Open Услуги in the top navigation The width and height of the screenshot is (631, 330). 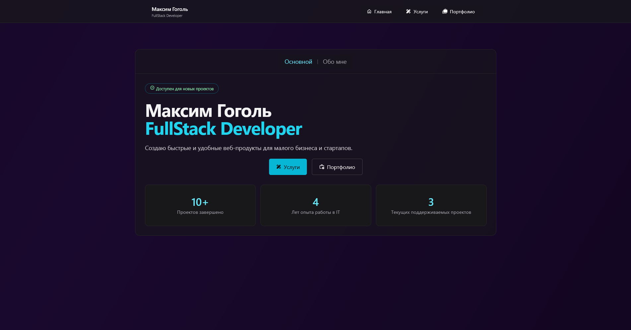(x=417, y=12)
